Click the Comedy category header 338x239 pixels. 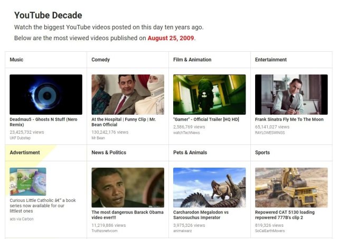click(101, 60)
